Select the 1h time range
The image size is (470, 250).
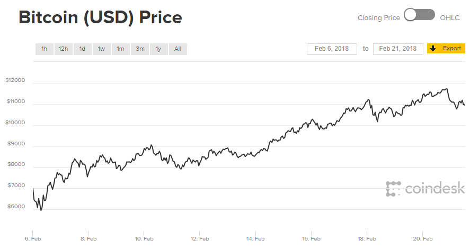click(x=44, y=49)
